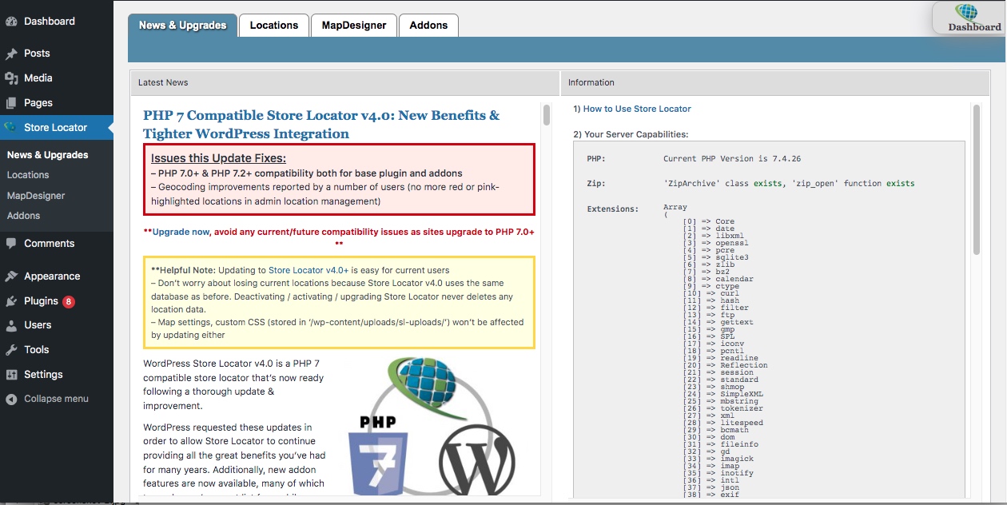1007x505 pixels.
Task: Click the Dashboard gauge icon in sidebar
Action: coord(11,22)
